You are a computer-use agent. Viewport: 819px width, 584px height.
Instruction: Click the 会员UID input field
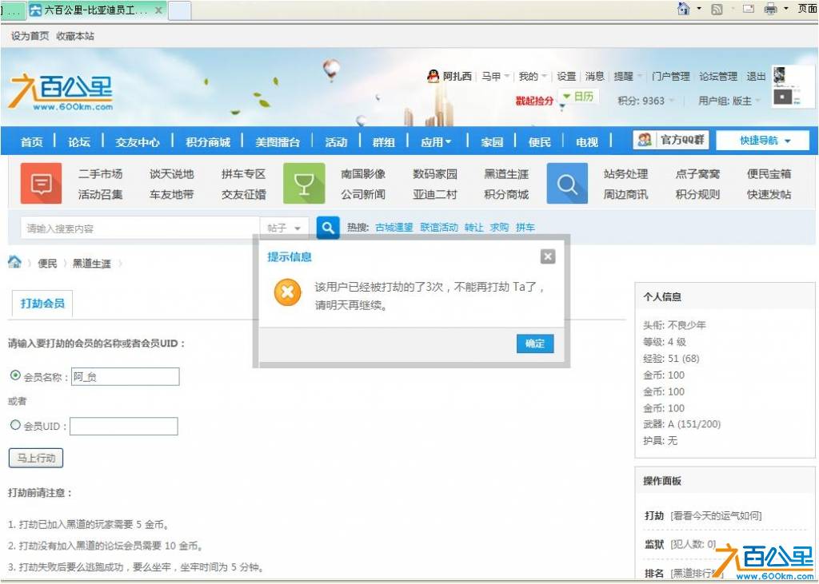(x=124, y=426)
